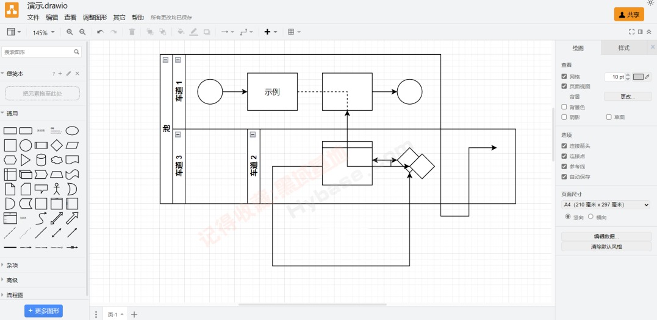Select the curved S arrow shape
The height and width of the screenshot is (320, 657).
pyautogui.click(x=41, y=218)
